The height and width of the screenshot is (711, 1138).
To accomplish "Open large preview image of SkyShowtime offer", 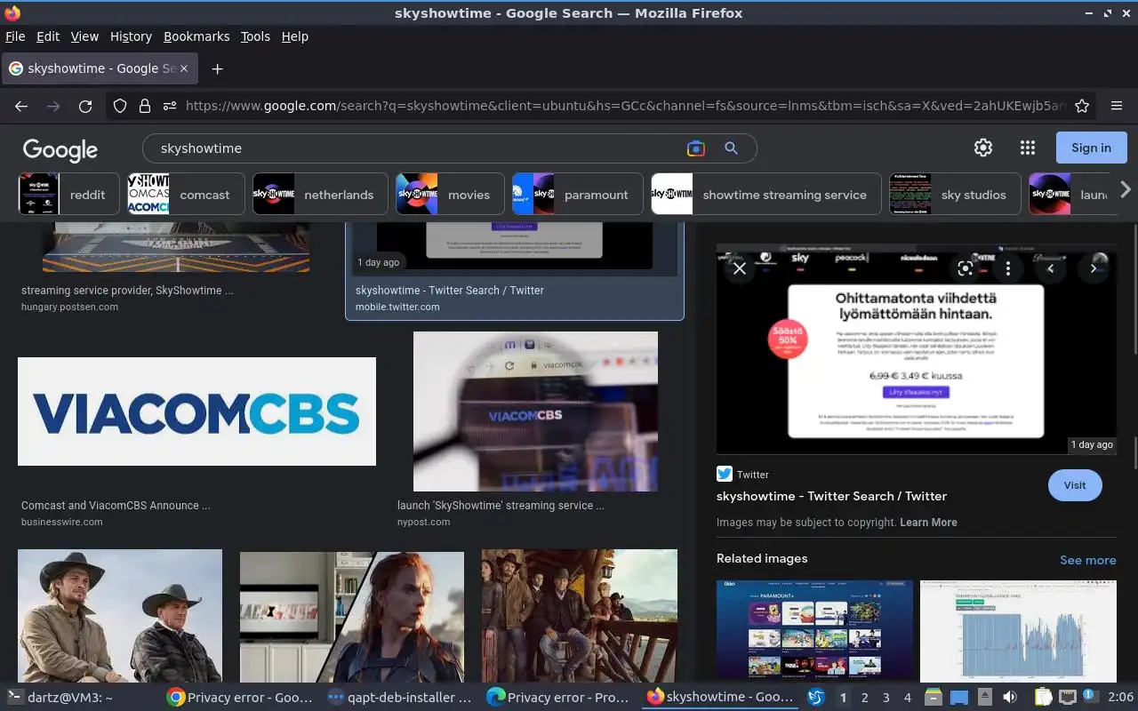I will tap(916, 349).
